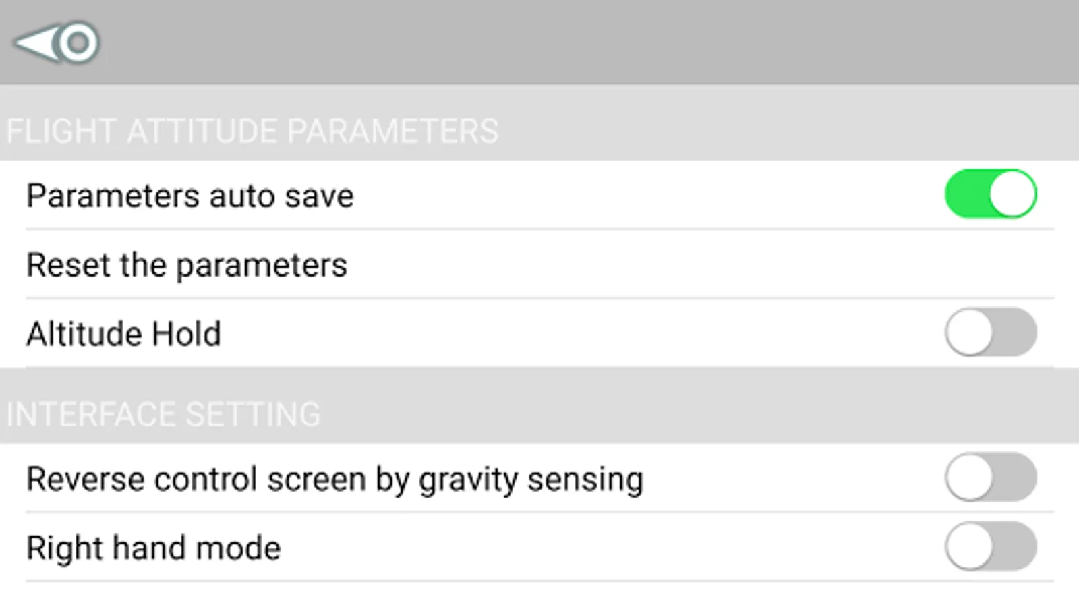Enable the Right hand mode switch
1079x607 pixels.
coord(990,546)
